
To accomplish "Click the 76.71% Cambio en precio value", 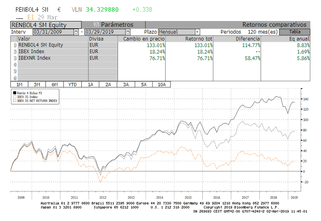I will 157,58.
